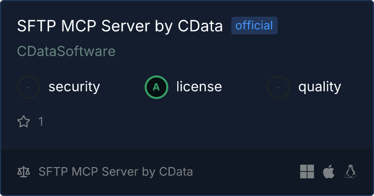Click the blue official badge
The height and width of the screenshot is (196, 374).
254,25
